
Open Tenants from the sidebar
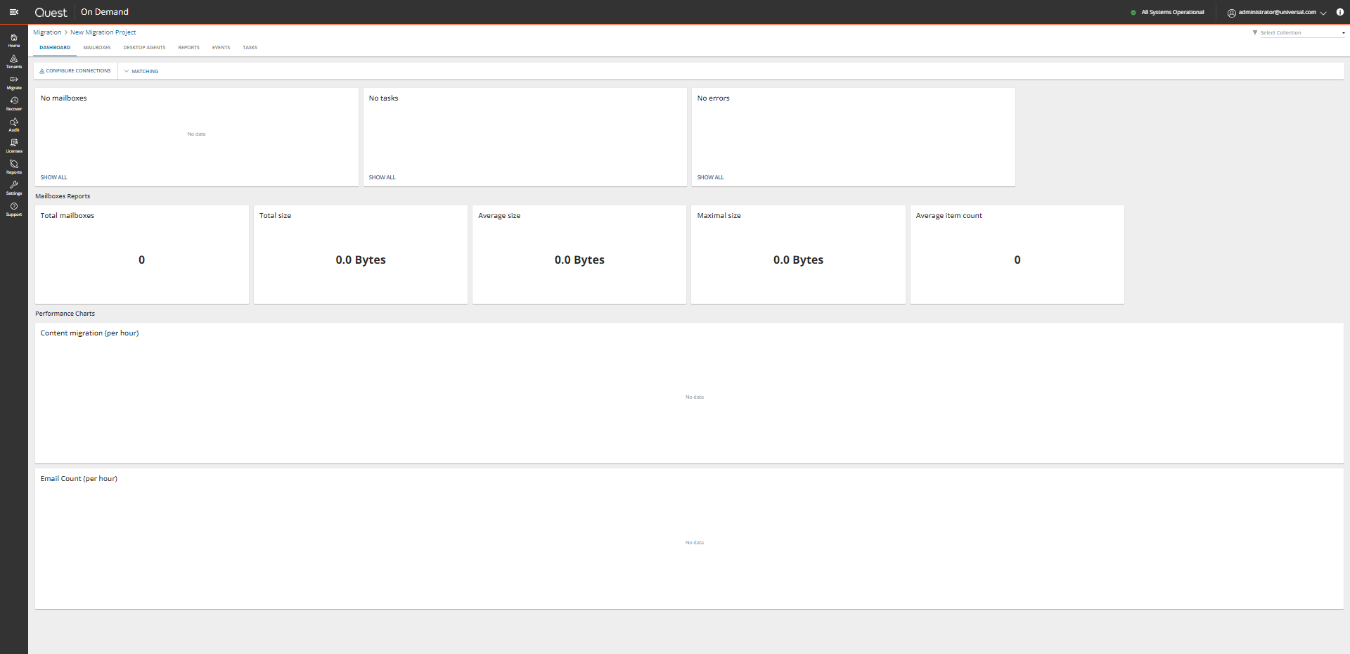click(14, 61)
